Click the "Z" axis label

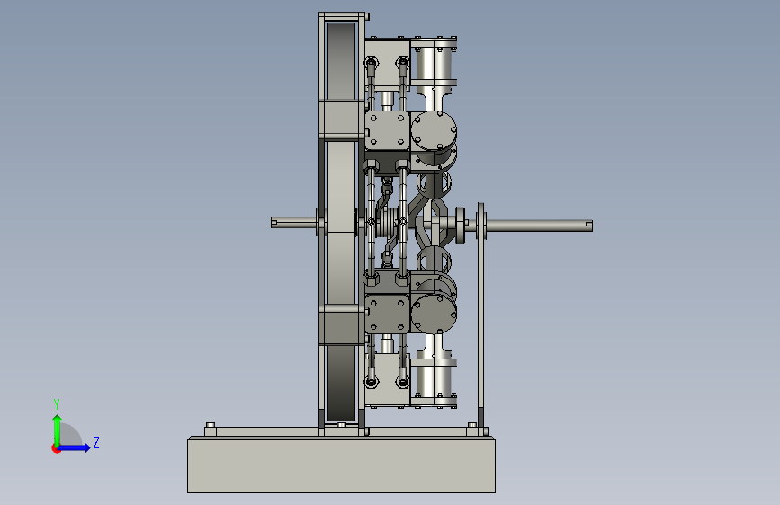(96, 442)
